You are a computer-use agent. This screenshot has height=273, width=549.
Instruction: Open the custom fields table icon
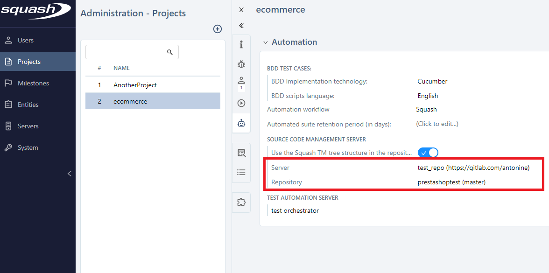[x=241, y=153]
